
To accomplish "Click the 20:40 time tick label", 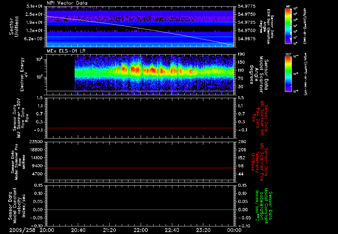I will click(x=78, y=230).
